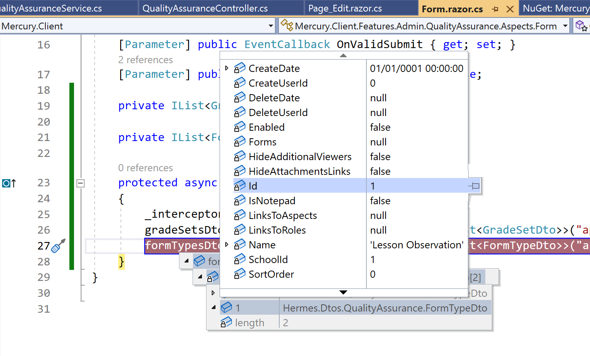Collapse the method body at line 23
The image size is (590, 356).
coord(80,183)
